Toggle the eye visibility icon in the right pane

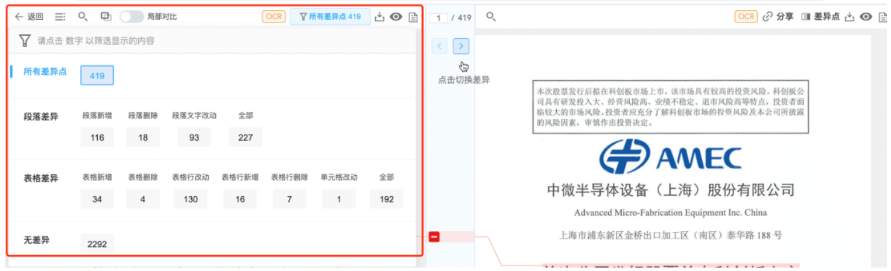point(866,17)
